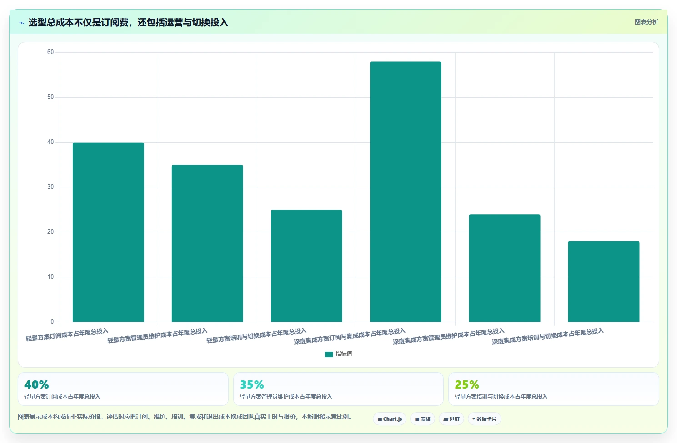Click 35% card caption 轻量方案管理员维护成本占年度总投入

286,397
